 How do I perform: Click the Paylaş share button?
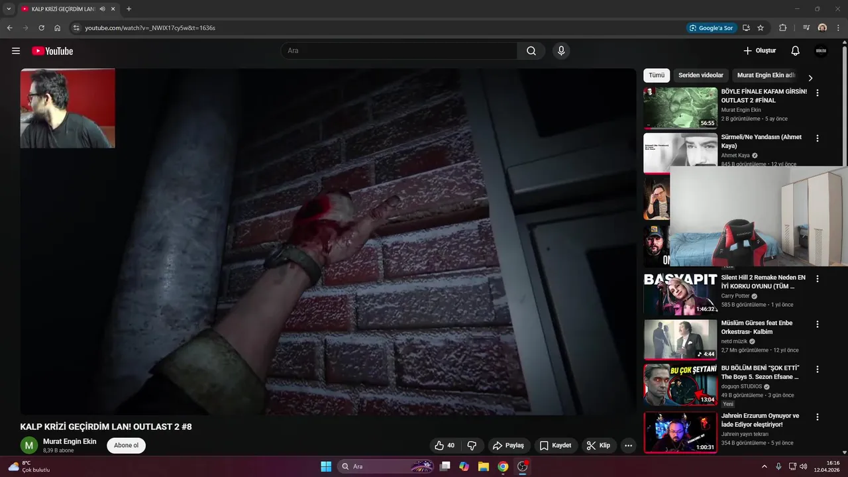[508, 446]
